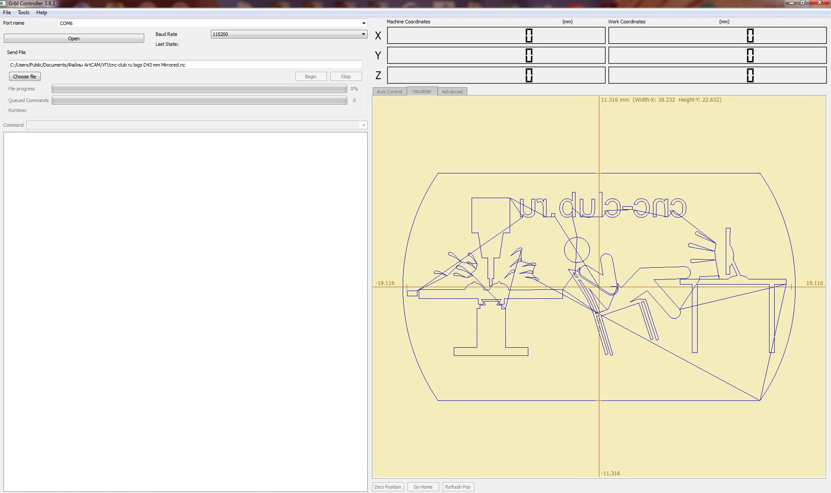
Task: Click the -19.116 axis label
Action: pos(385,283)
